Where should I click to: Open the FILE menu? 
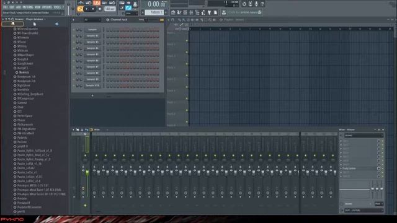coord(6,7)
